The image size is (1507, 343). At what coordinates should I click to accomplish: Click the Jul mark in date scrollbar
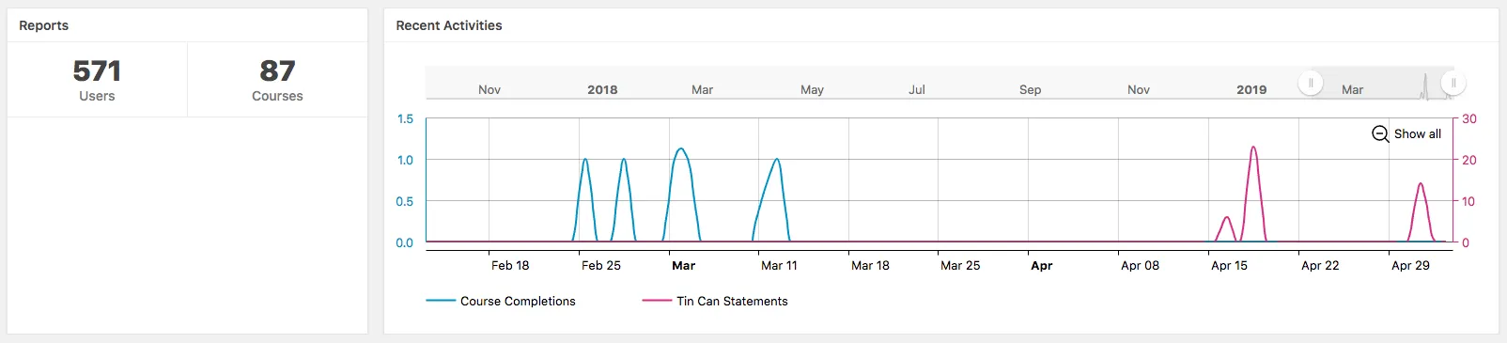coord(917,89)
